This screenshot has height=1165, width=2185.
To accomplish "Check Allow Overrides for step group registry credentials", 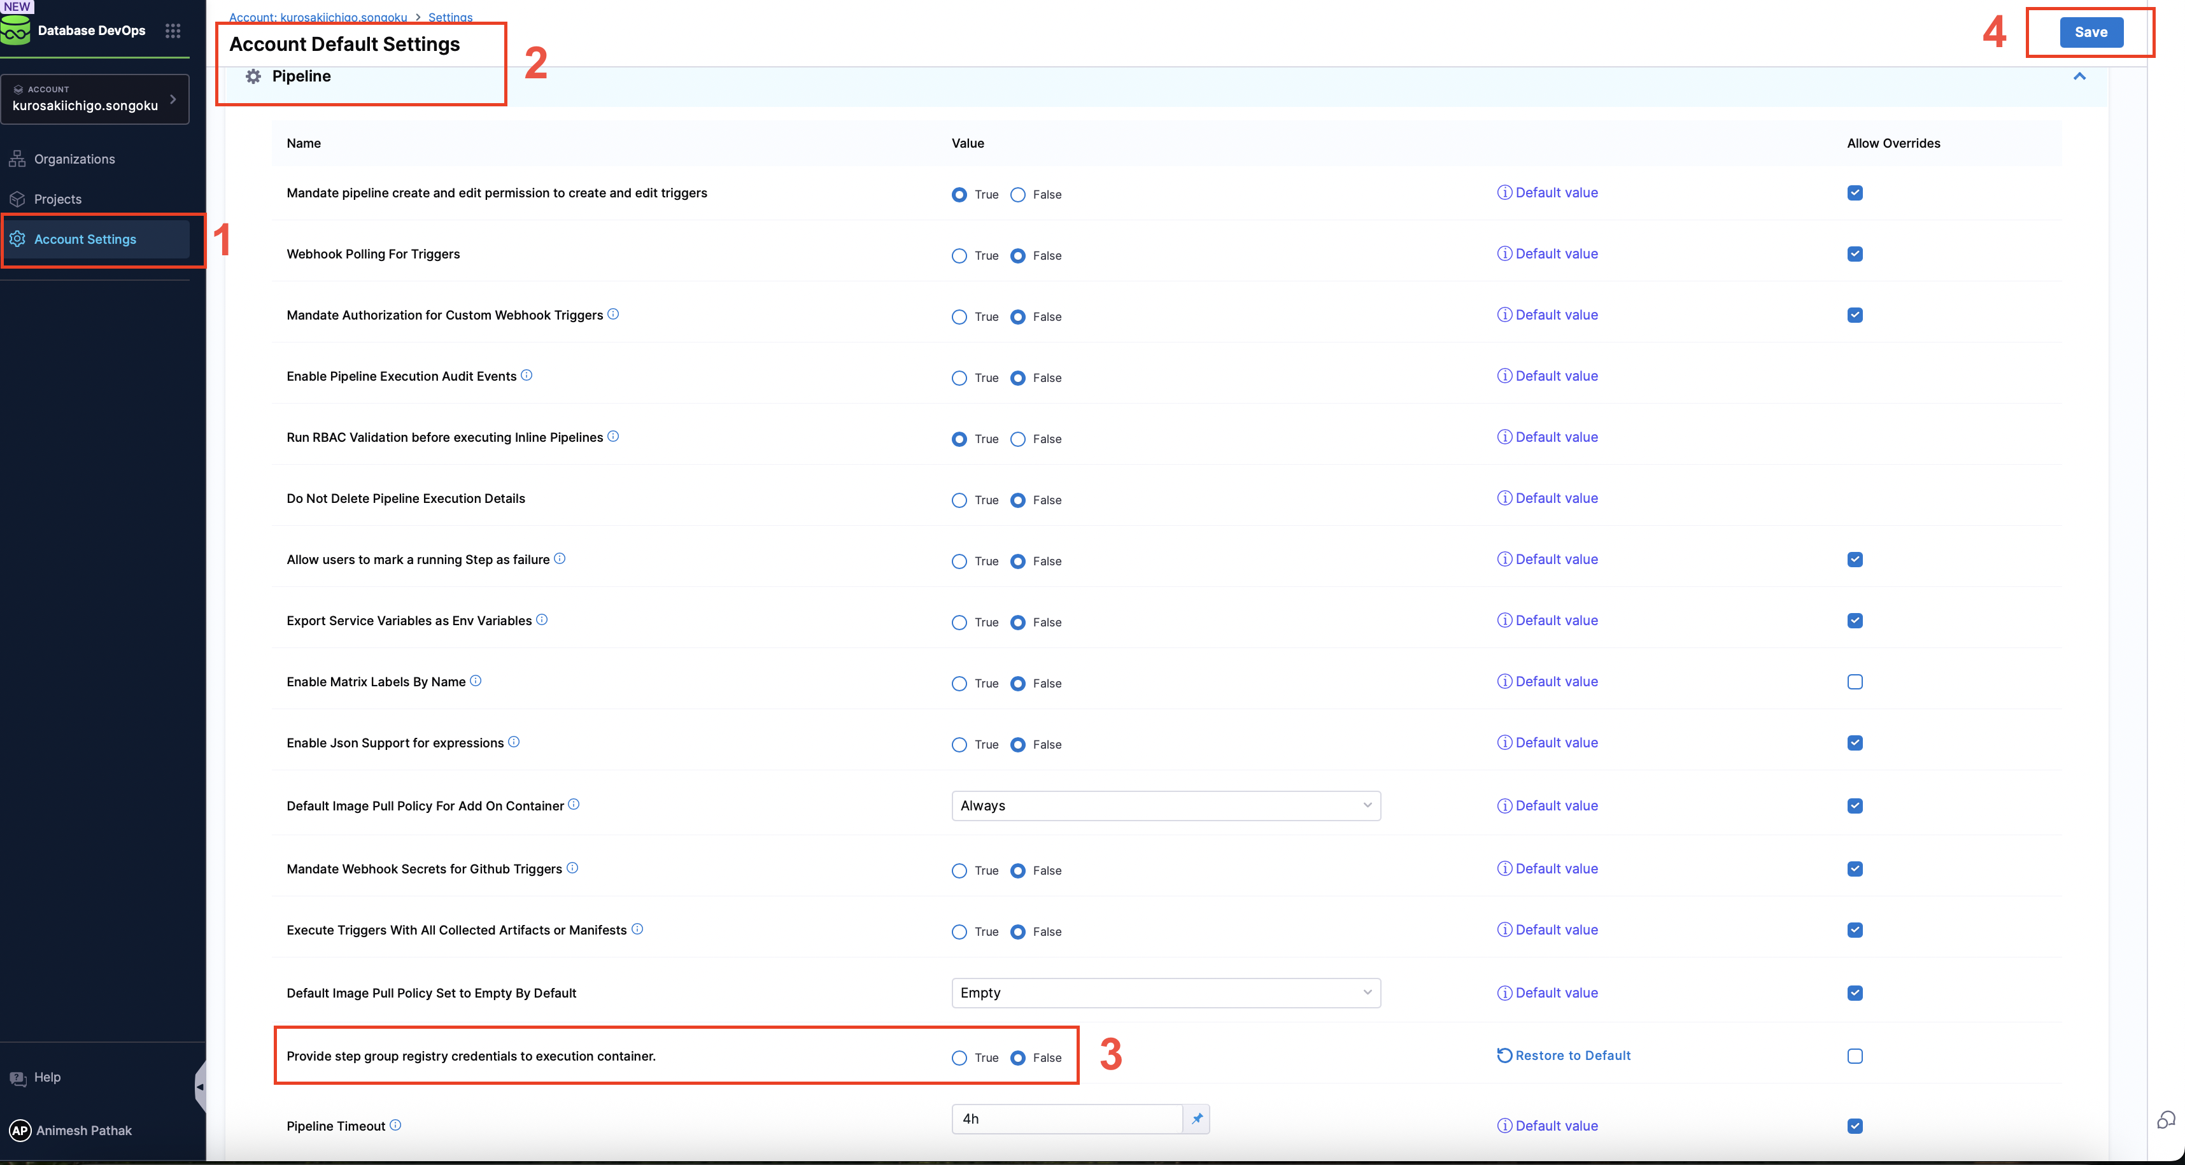I will click(1854, 1056).
